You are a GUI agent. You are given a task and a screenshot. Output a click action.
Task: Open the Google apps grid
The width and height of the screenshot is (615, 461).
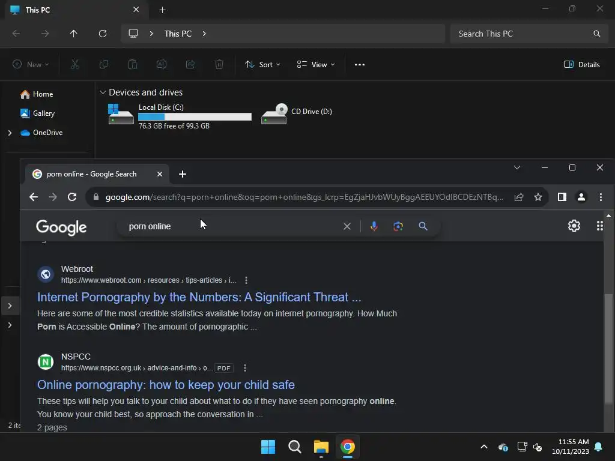pyautogui.click(x=600, y=226)
